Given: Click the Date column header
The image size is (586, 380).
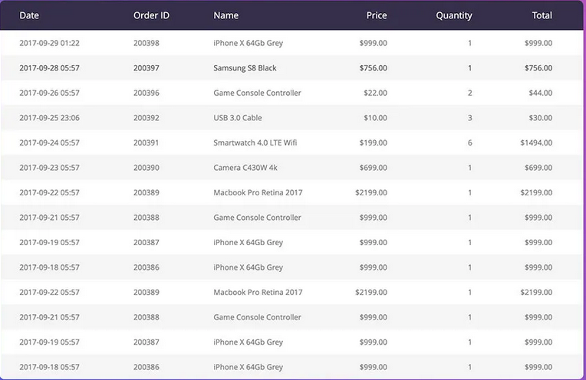Looking at the screenshot, I should coord(29,15).
